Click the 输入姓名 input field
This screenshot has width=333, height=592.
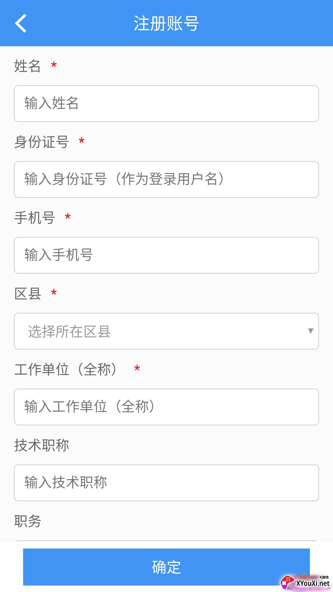(166, 104)
